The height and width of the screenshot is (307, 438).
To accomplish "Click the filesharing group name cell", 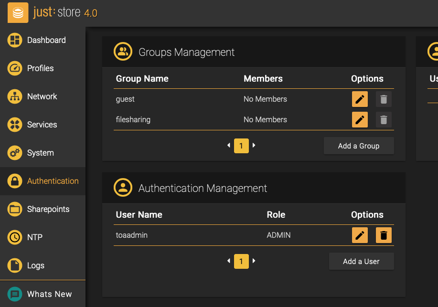I will [133, 119].
